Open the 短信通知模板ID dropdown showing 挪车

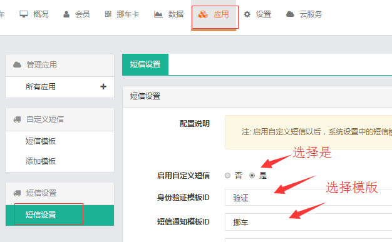308,222
